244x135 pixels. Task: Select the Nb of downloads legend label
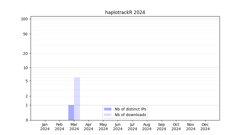(130, 115)
